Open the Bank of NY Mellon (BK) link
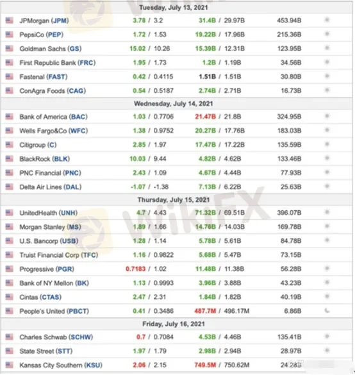This screenshot has height=375, width=355. click(x=54, y=283)
